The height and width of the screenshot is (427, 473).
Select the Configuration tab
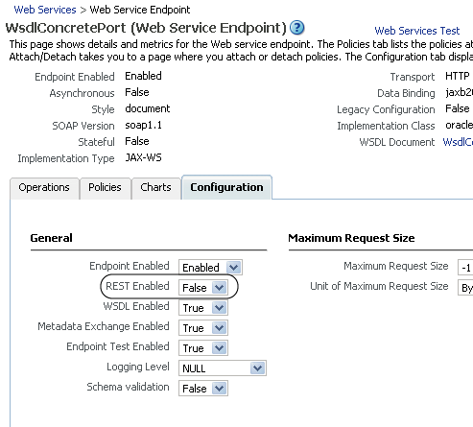point(226,187)
